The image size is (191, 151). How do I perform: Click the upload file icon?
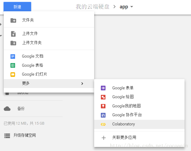pos(13,34)
